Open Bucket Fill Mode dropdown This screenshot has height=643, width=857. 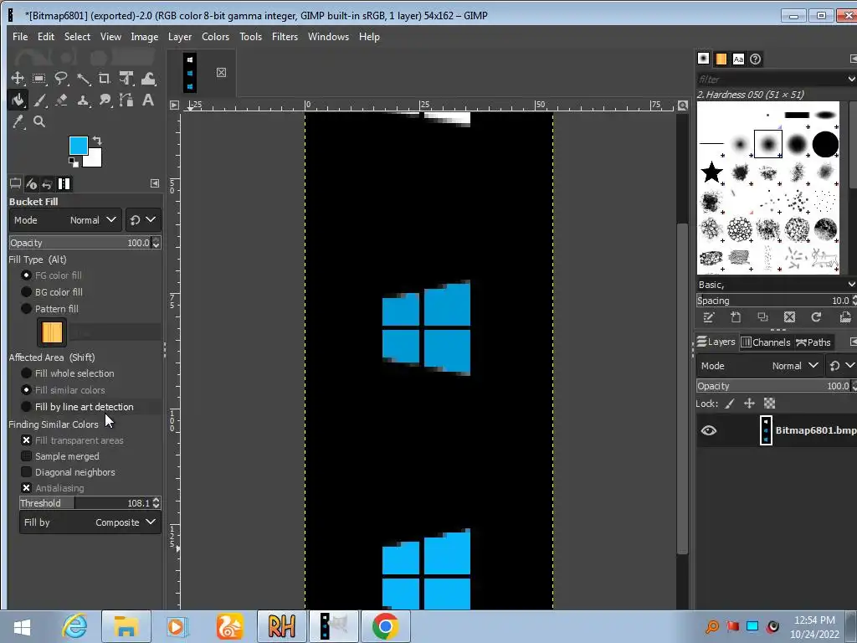click(x=65, y=220)
